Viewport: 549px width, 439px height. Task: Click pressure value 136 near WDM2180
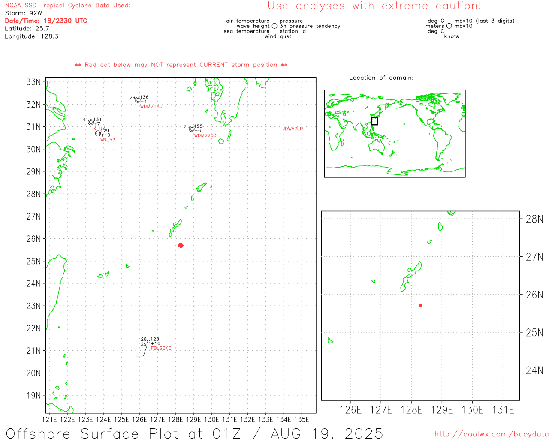145,97
